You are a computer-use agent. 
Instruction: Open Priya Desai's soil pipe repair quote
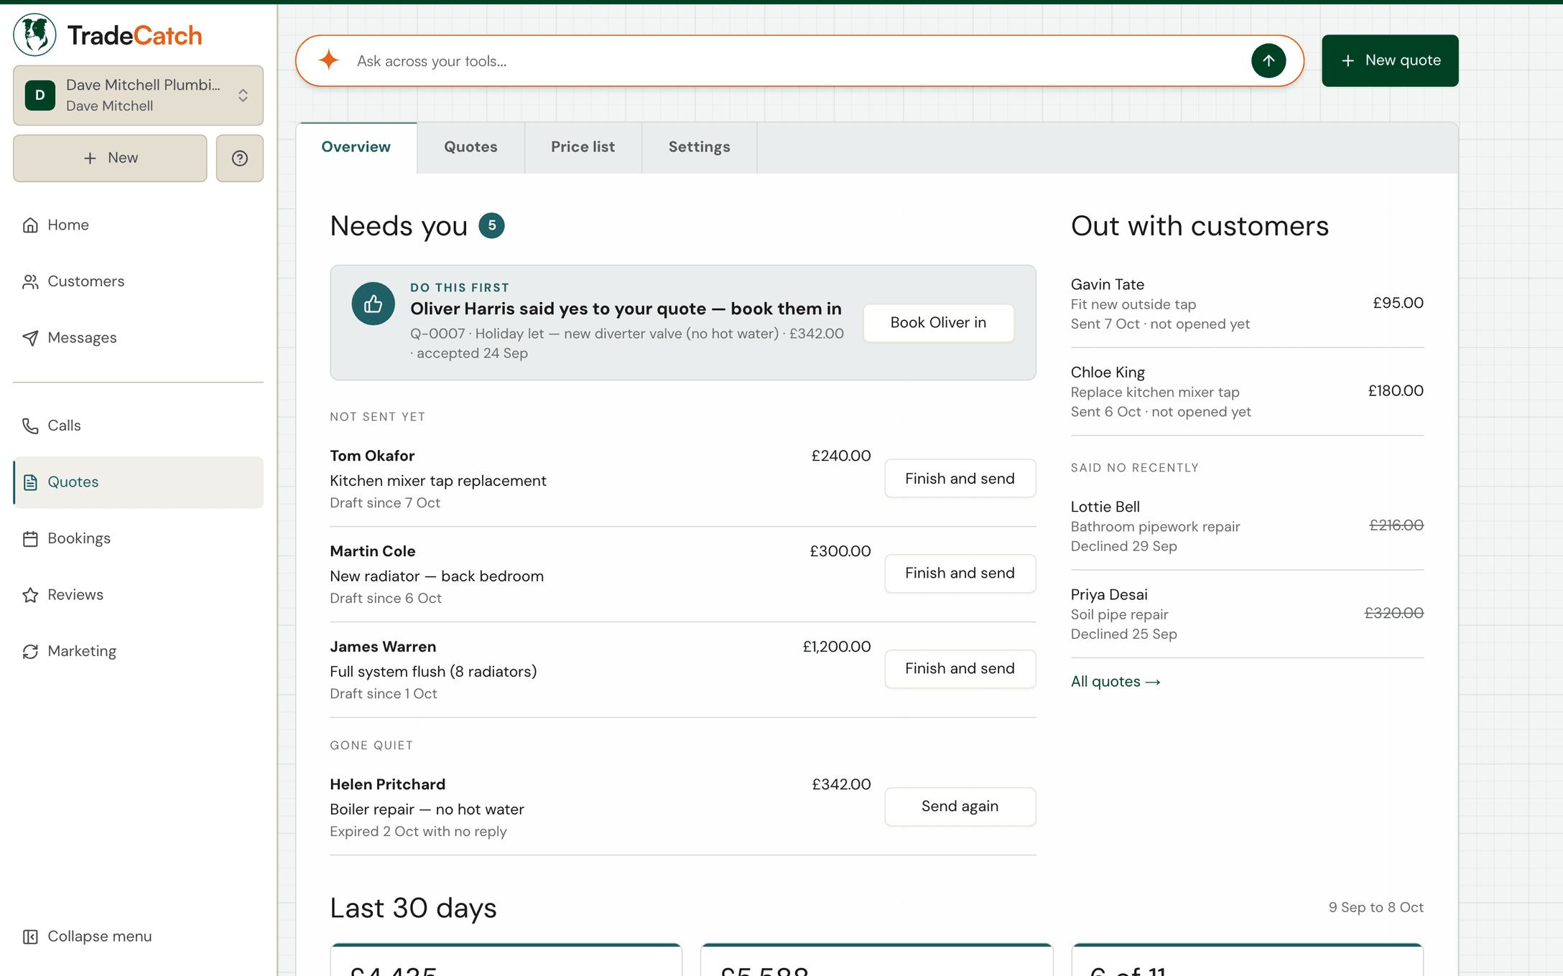1247,614
